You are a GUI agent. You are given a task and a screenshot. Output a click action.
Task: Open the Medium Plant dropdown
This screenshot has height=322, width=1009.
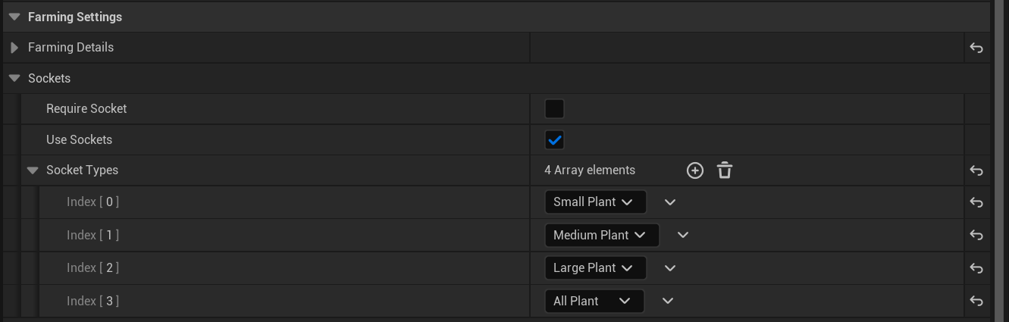(x=601, y=236)
